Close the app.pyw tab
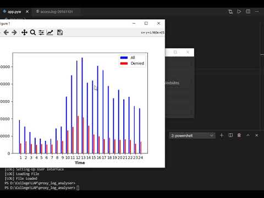This screenshot has height=198, width=264. 28,12
